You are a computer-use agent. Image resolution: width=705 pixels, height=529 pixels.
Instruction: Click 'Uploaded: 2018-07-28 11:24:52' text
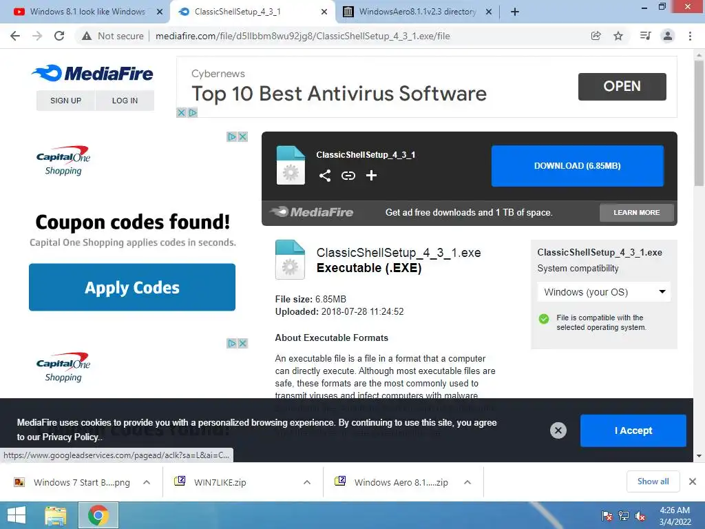coord(339,312)
